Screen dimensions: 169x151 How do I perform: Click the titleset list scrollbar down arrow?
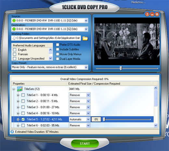pyautogui.click(x=156, y=125)
